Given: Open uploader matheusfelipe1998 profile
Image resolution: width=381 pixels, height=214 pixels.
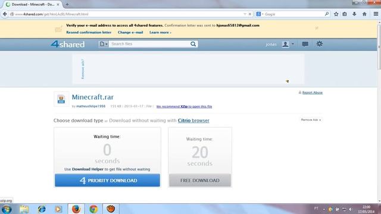Looking at the screenshot, I should [90, 106].
